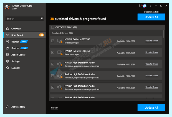Click the Outdated Drivers (37) group header

(x=62, y=33)
